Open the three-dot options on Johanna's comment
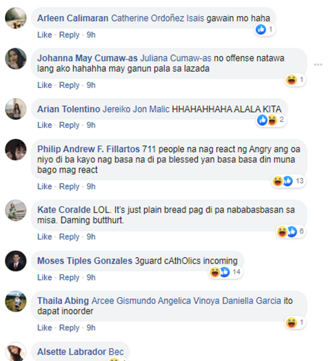This screenshot has height=361, width=329. click(x=318, y=65)
